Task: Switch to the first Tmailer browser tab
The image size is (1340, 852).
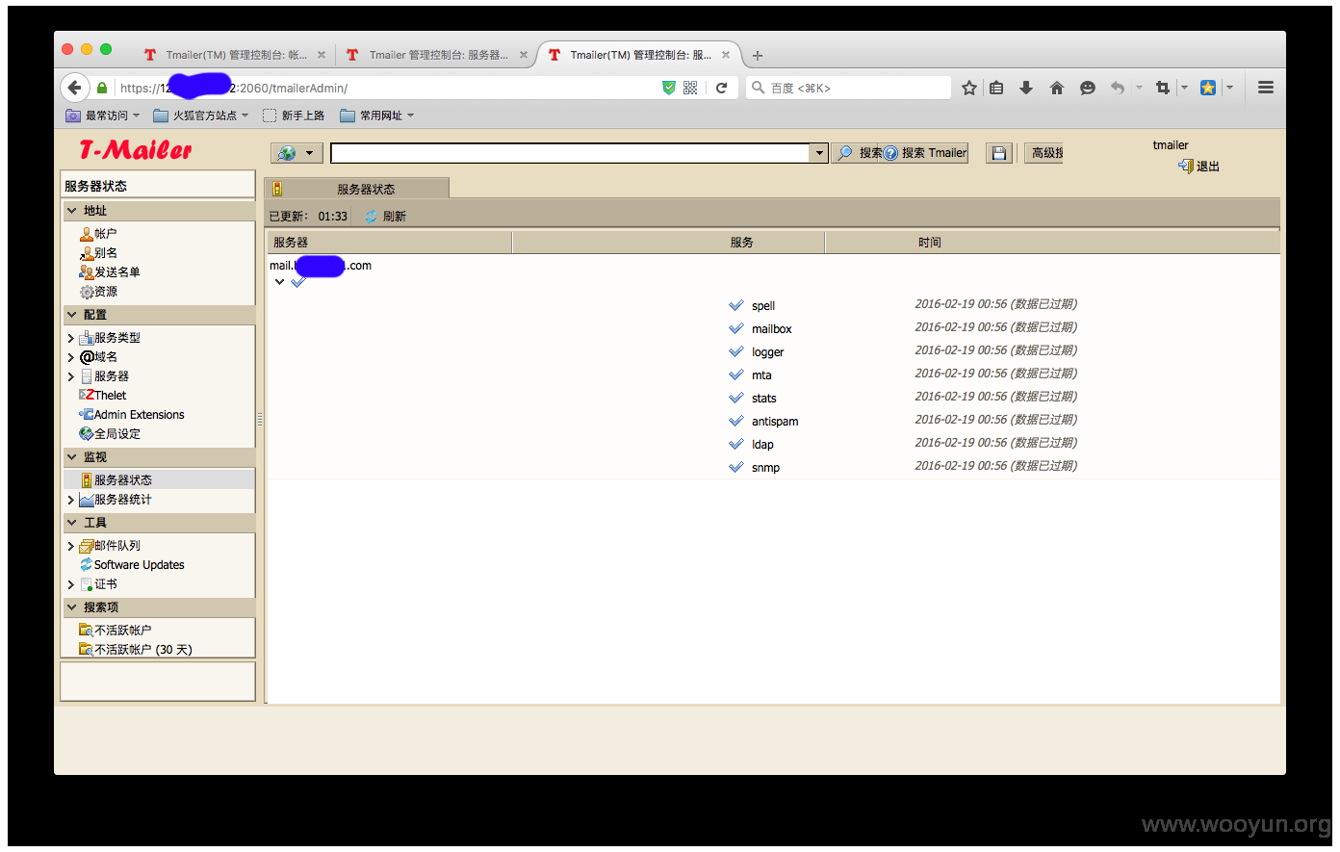Action: 236,55
